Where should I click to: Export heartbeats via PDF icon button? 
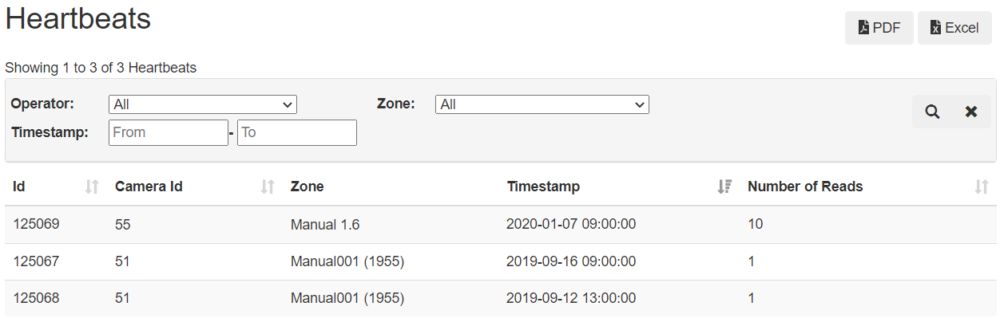(879, 28)
